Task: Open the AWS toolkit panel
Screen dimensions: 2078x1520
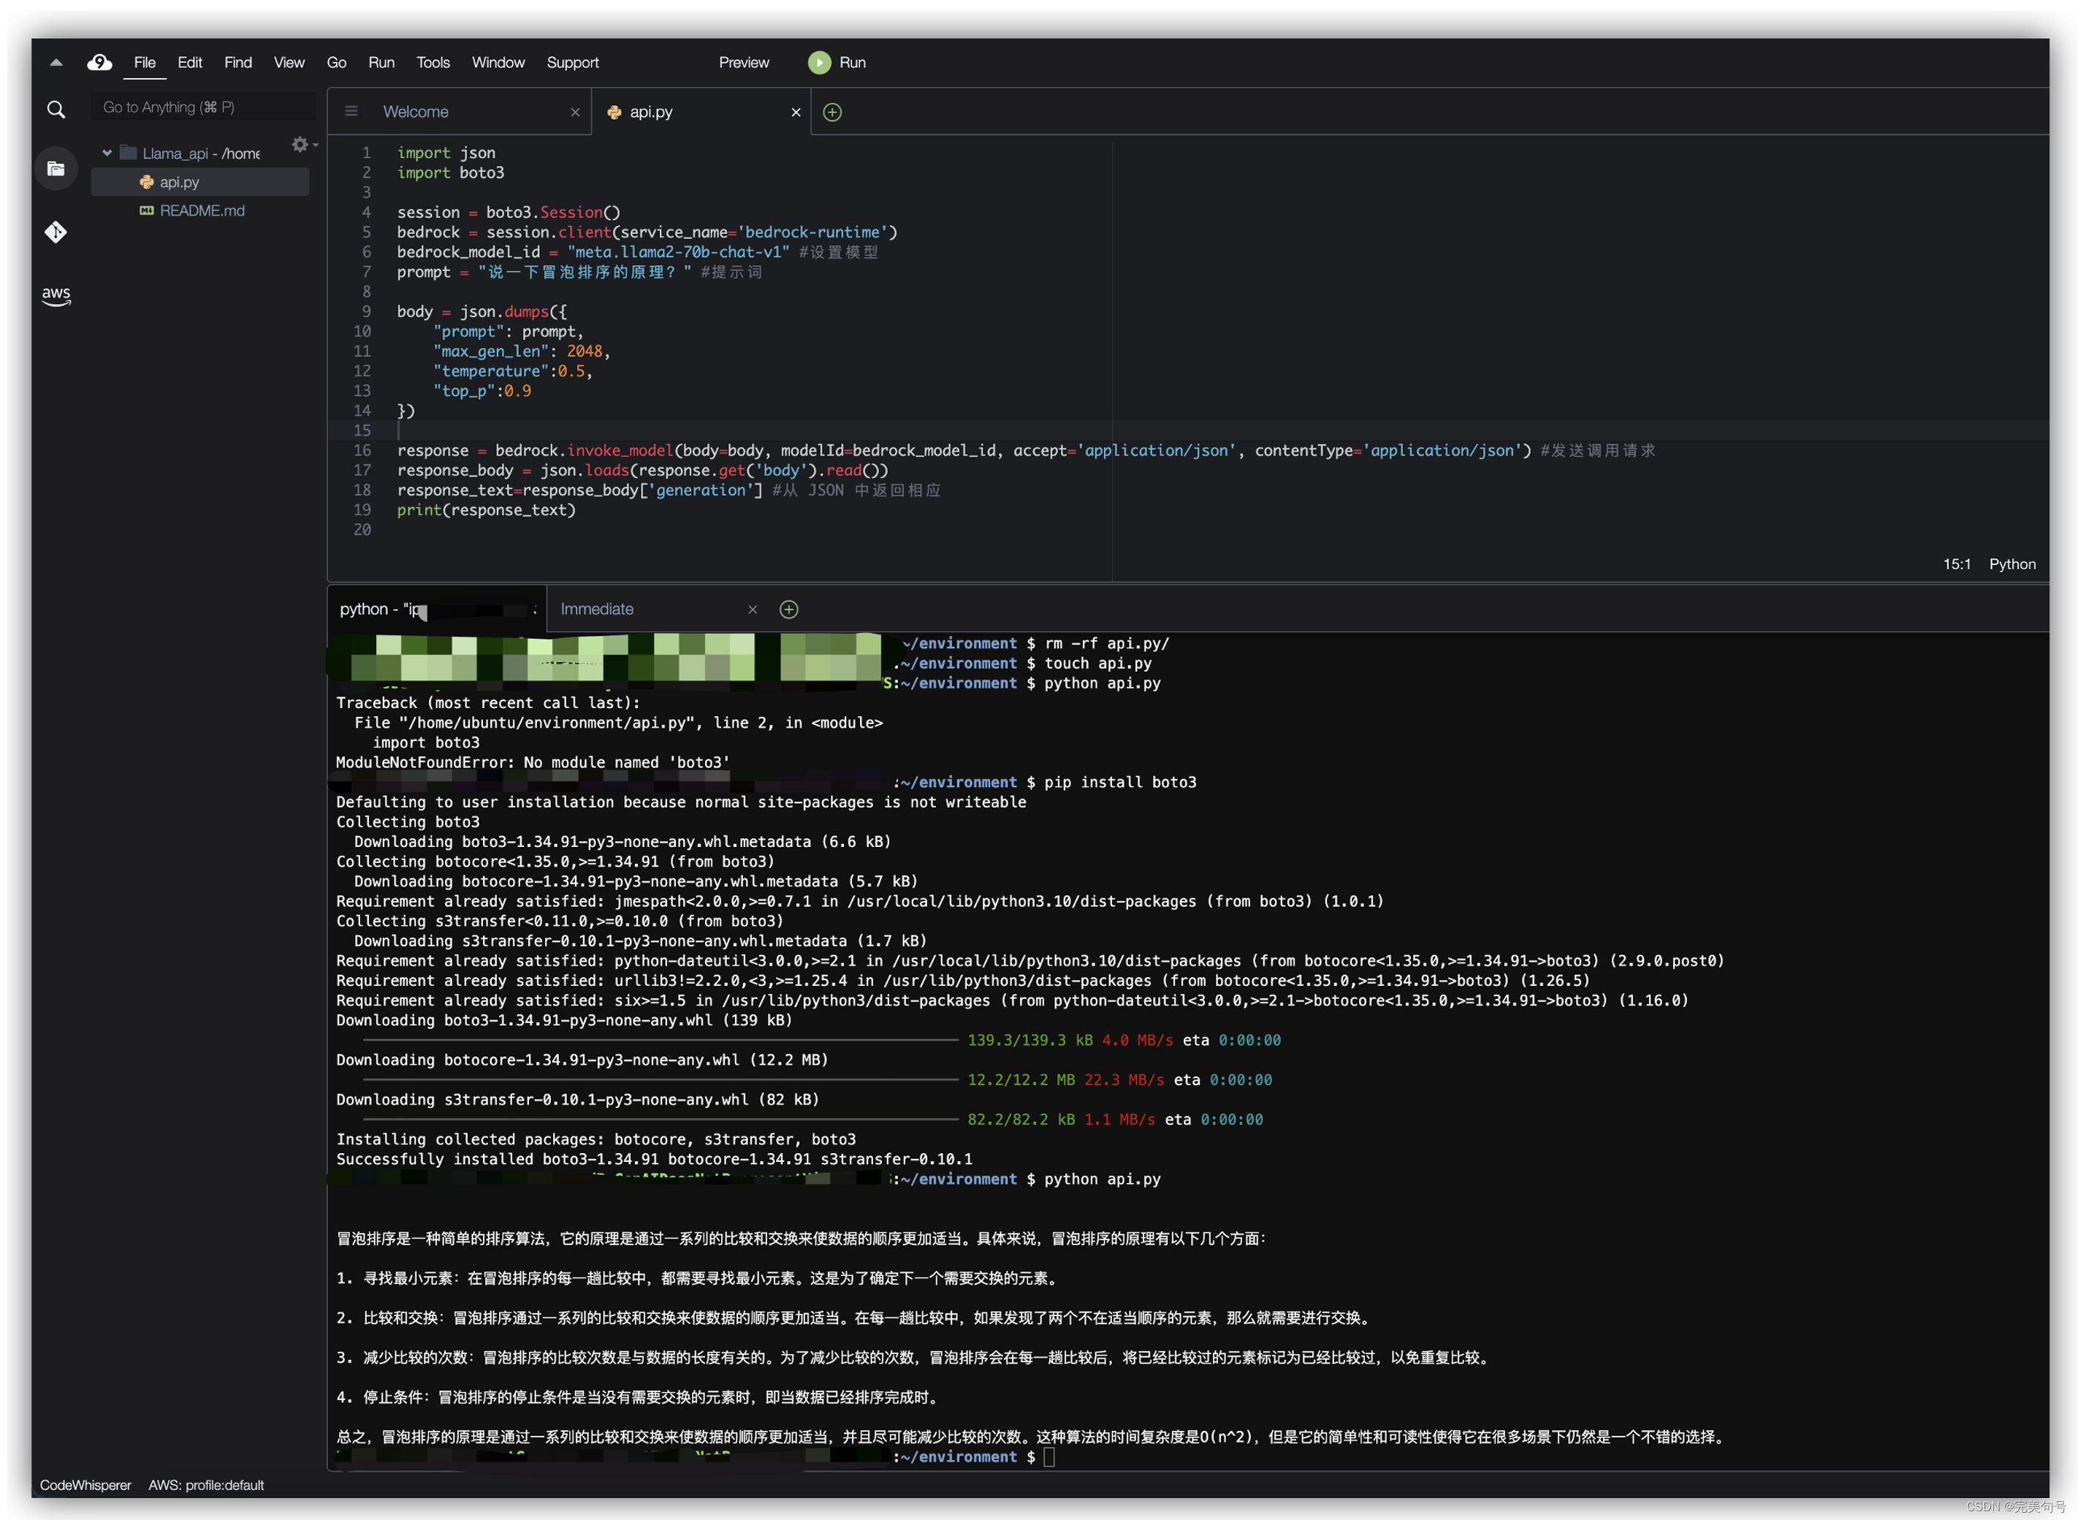Action: [x=56, y=295]
